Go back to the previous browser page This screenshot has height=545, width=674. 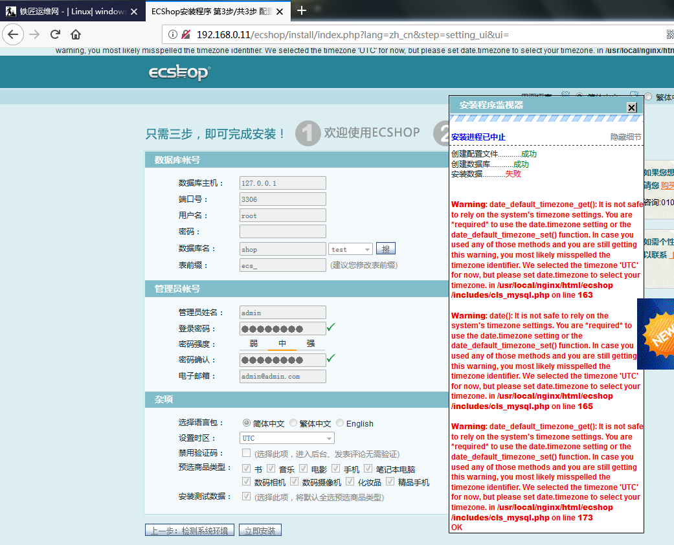(13, 34)
